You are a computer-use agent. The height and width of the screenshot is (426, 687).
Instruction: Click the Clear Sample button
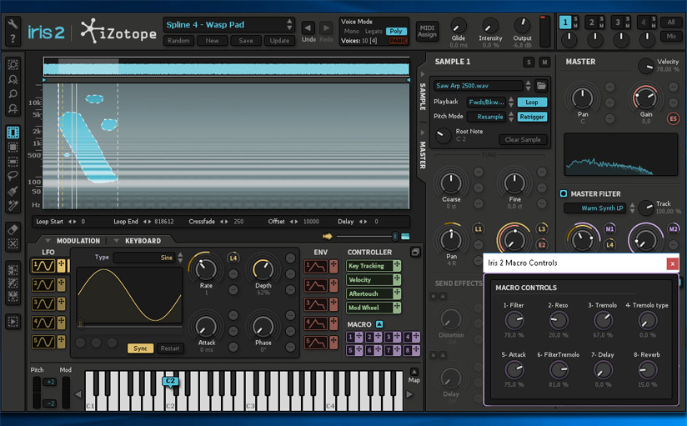tap(523, 139)
